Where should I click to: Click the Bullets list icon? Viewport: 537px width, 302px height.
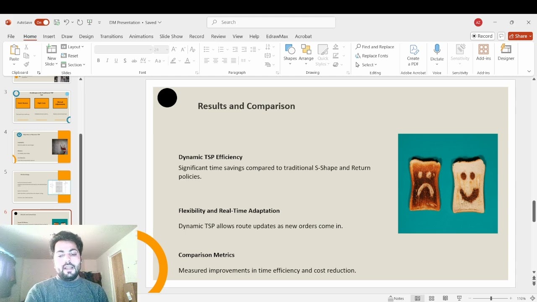tap(206, 49)
